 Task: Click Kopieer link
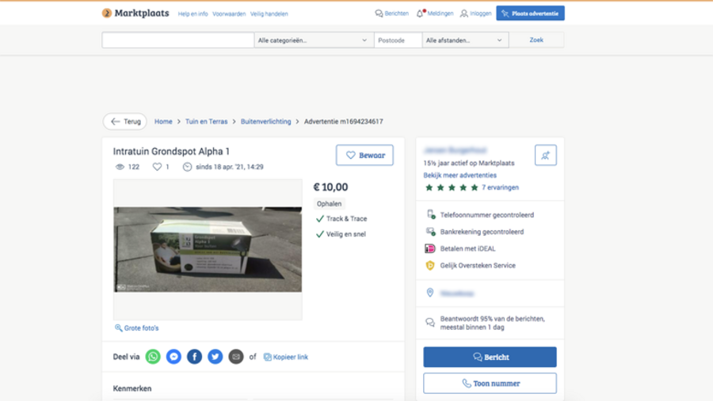coord(286,357)
